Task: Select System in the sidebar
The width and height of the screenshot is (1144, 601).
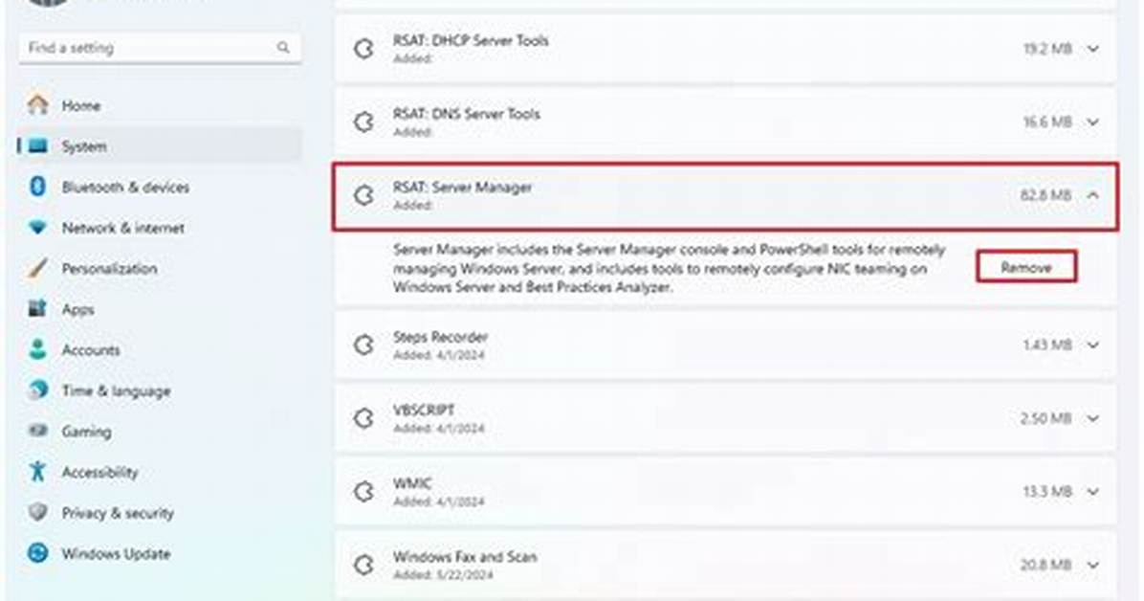Action: click(160, 146)
